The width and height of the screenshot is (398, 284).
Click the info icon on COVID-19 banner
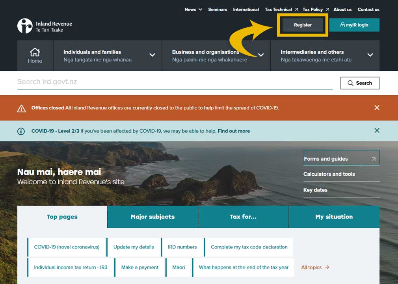click(x=21, y=130)
